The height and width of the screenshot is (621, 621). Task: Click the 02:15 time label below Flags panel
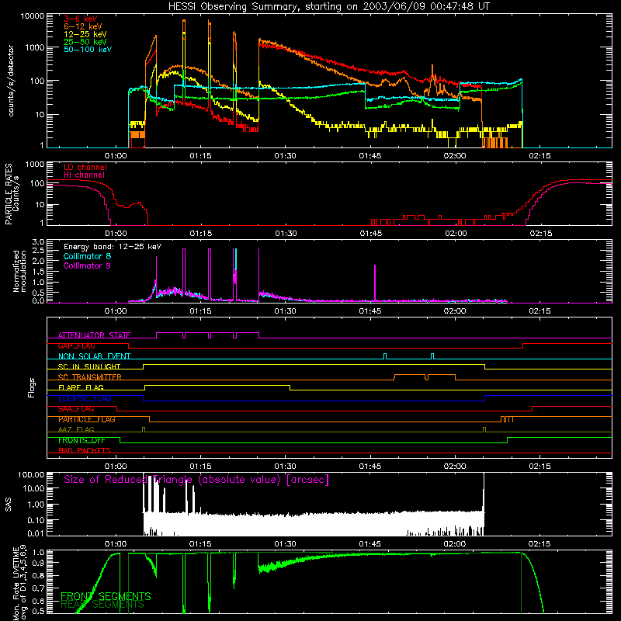pos(539,467)
